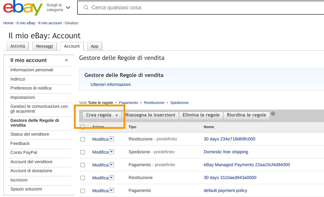Filter rules by Pagamento
Screen dimensions: 324x197
(x=128, y=103)
